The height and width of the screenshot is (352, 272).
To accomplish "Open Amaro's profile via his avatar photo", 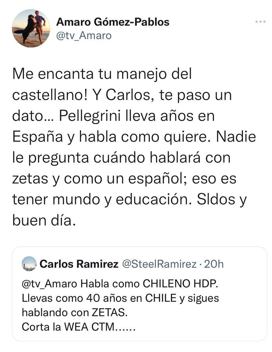I will click(x=31, y=27).
